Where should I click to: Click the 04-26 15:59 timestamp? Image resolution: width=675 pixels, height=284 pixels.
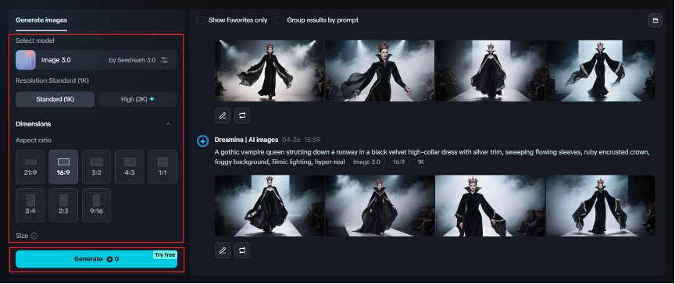pos(302,140)
